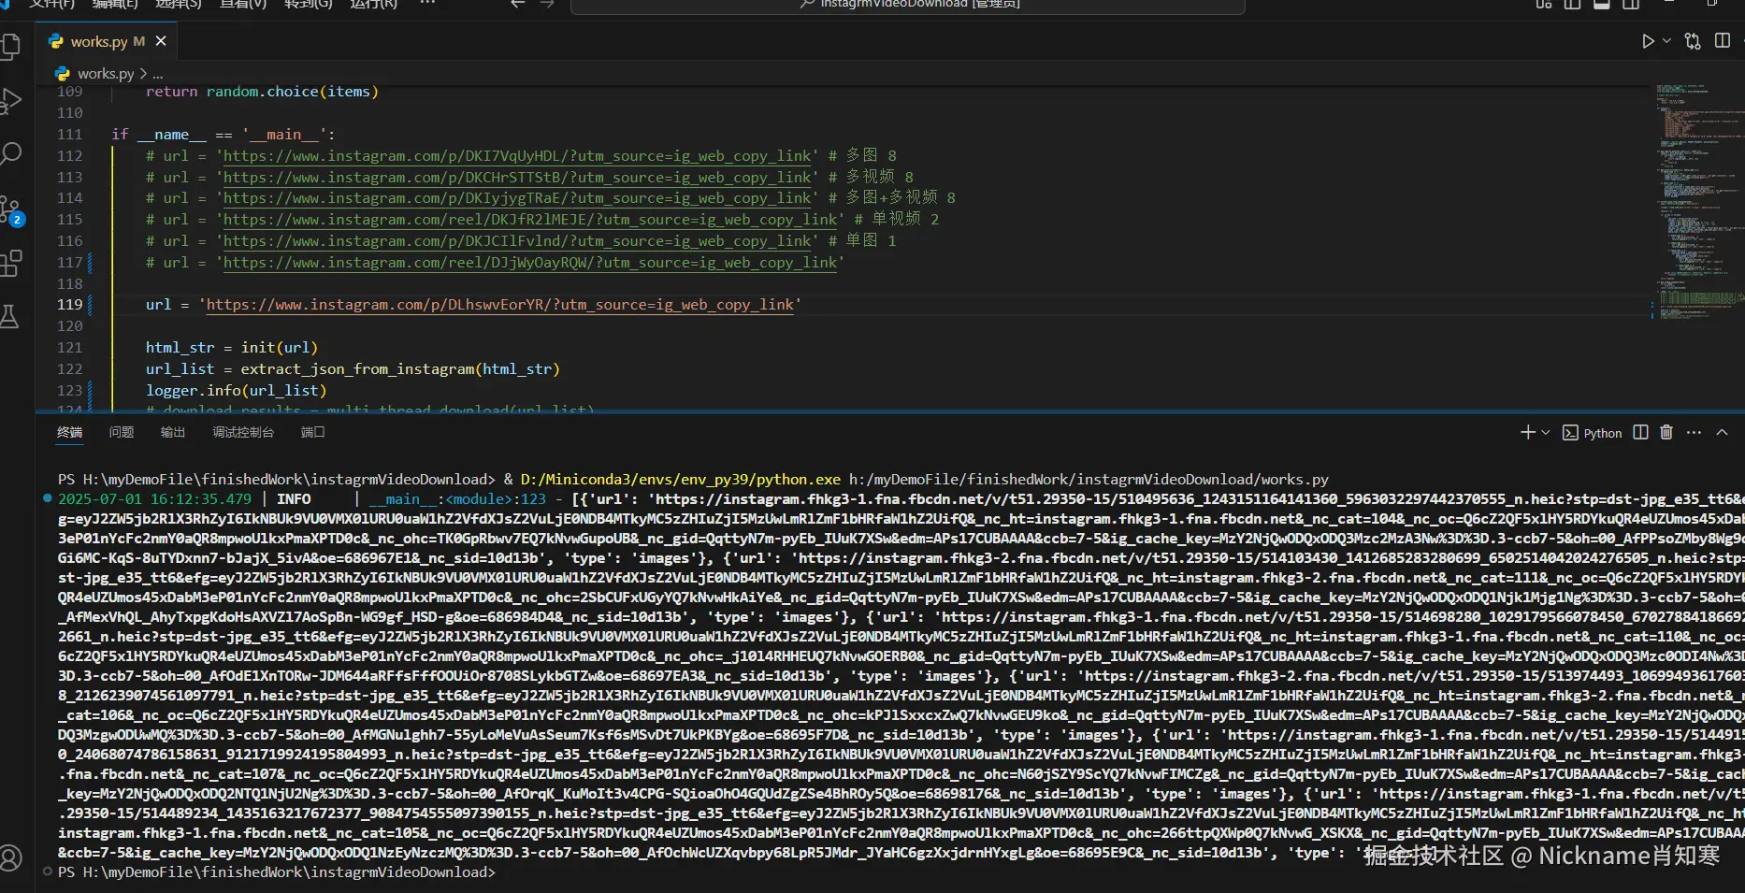Click the code 'html_str = init(url)'
1745x893 pixels.
coord(232,348)
